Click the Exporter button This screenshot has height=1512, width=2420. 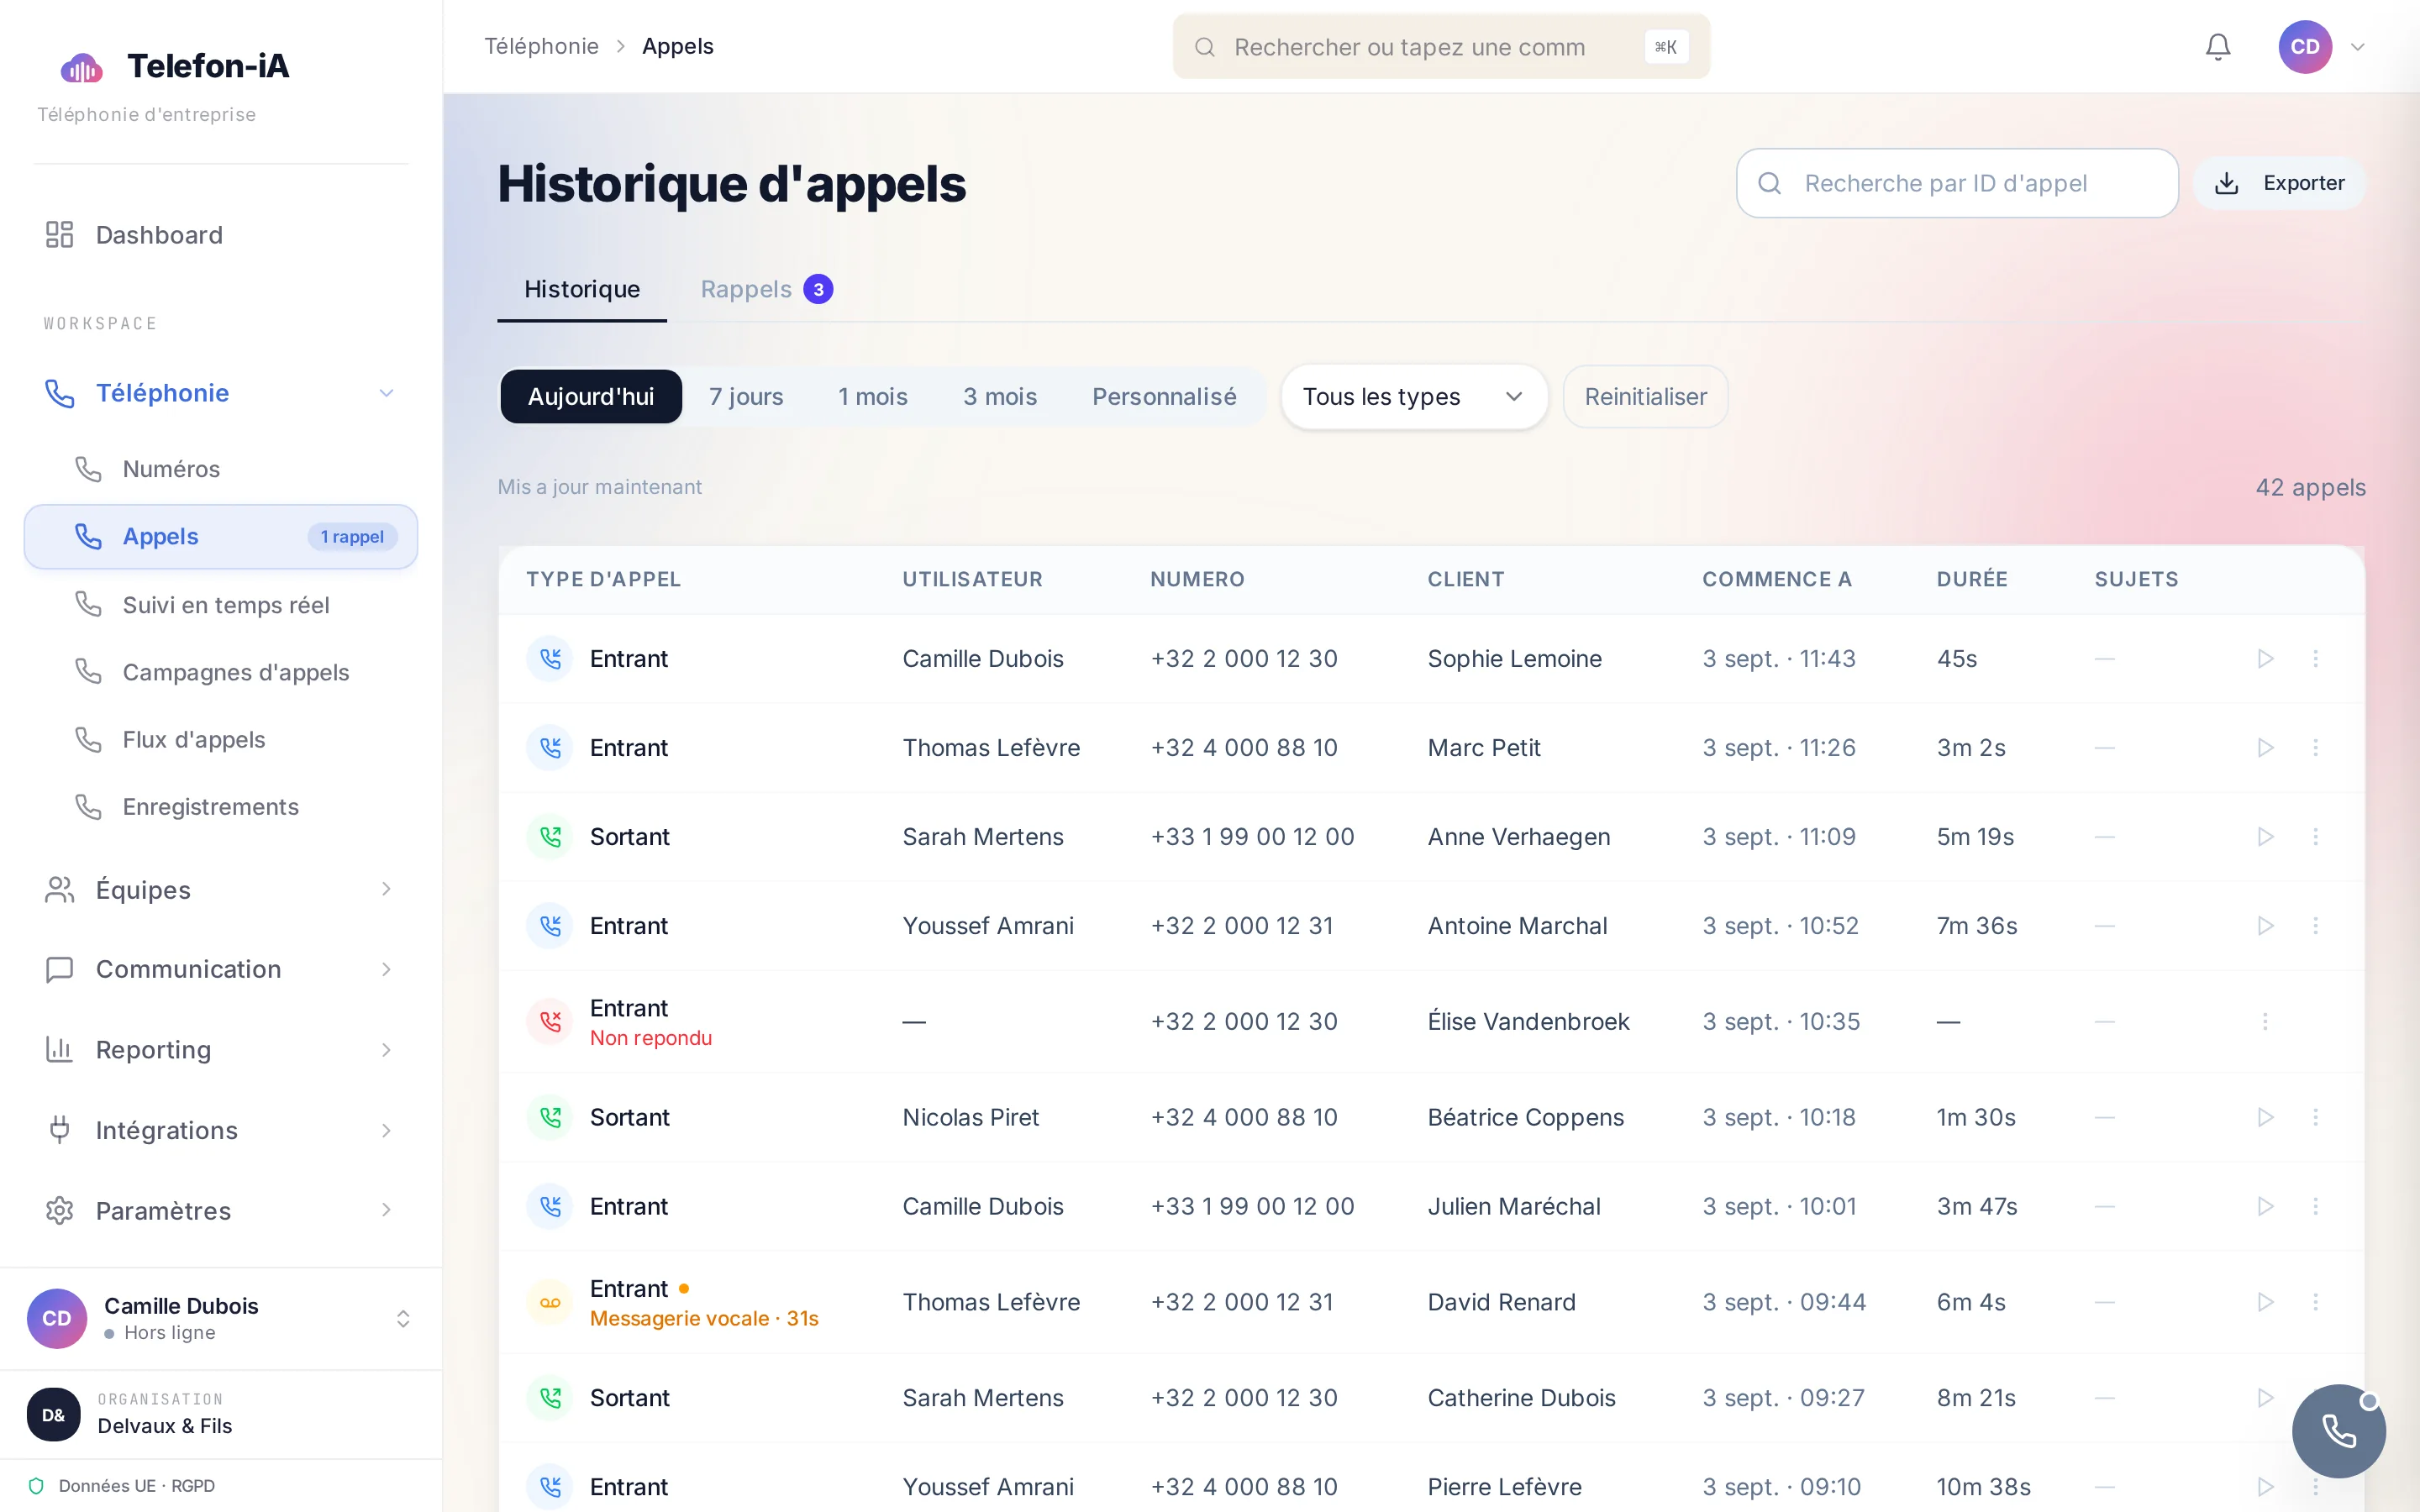point(2279,183)
